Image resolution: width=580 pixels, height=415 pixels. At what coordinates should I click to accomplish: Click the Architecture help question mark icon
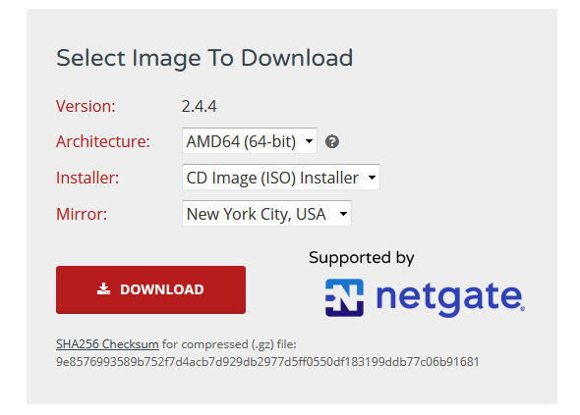[332, 141]
